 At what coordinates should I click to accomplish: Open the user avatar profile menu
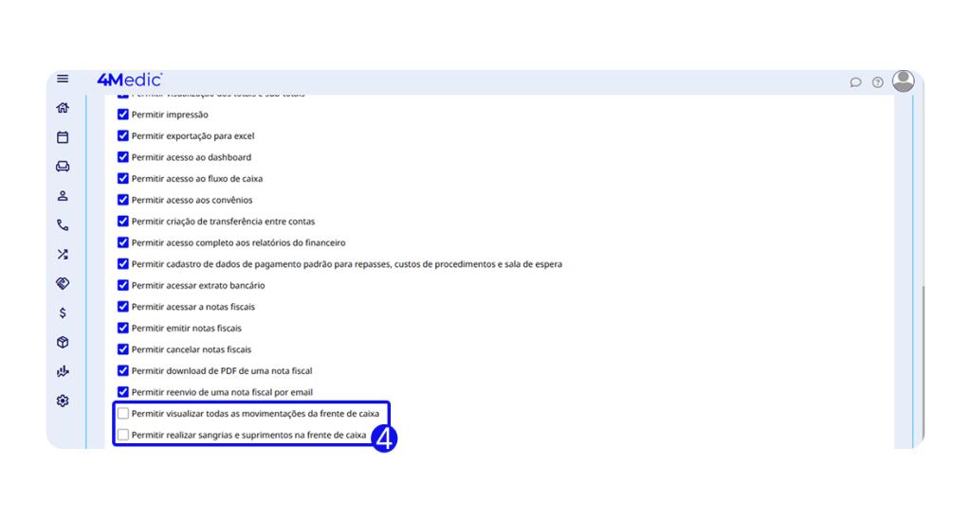(x=904, y=81)
